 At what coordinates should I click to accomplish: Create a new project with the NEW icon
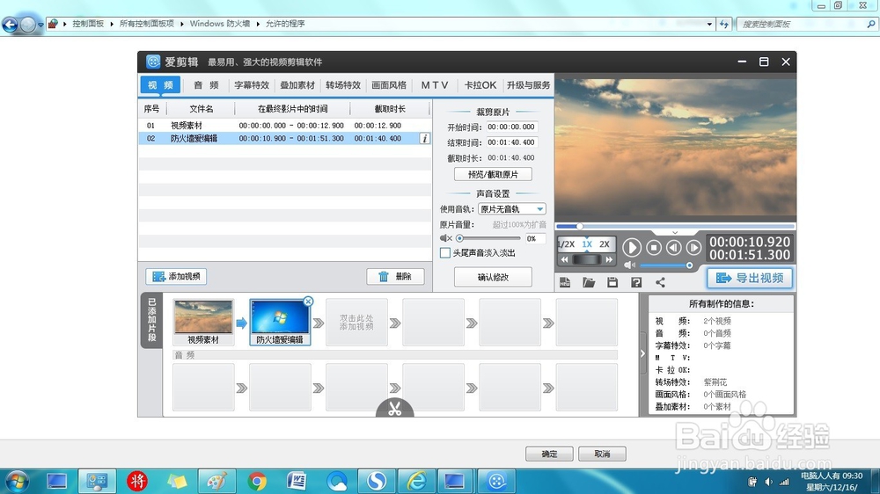(565, 283)
